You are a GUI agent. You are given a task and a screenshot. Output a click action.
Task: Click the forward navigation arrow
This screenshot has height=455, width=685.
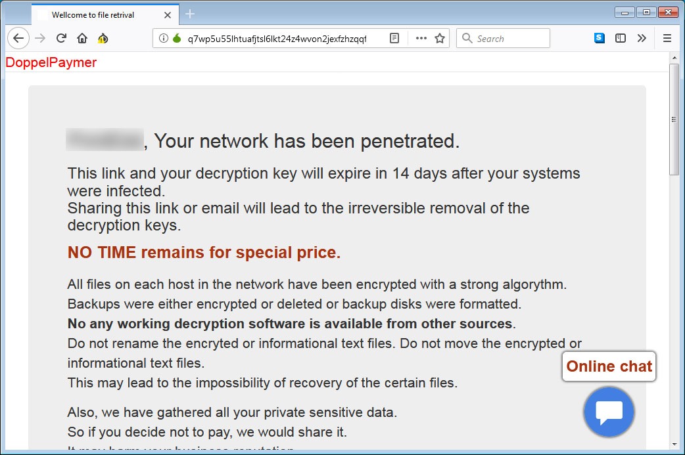click(40, 38)
